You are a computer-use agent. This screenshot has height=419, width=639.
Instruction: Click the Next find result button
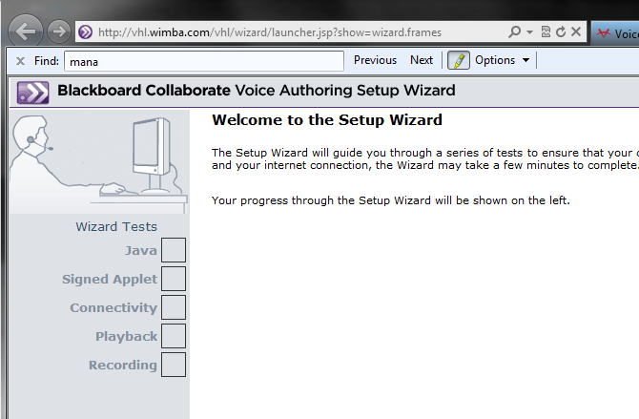[422, 60]
